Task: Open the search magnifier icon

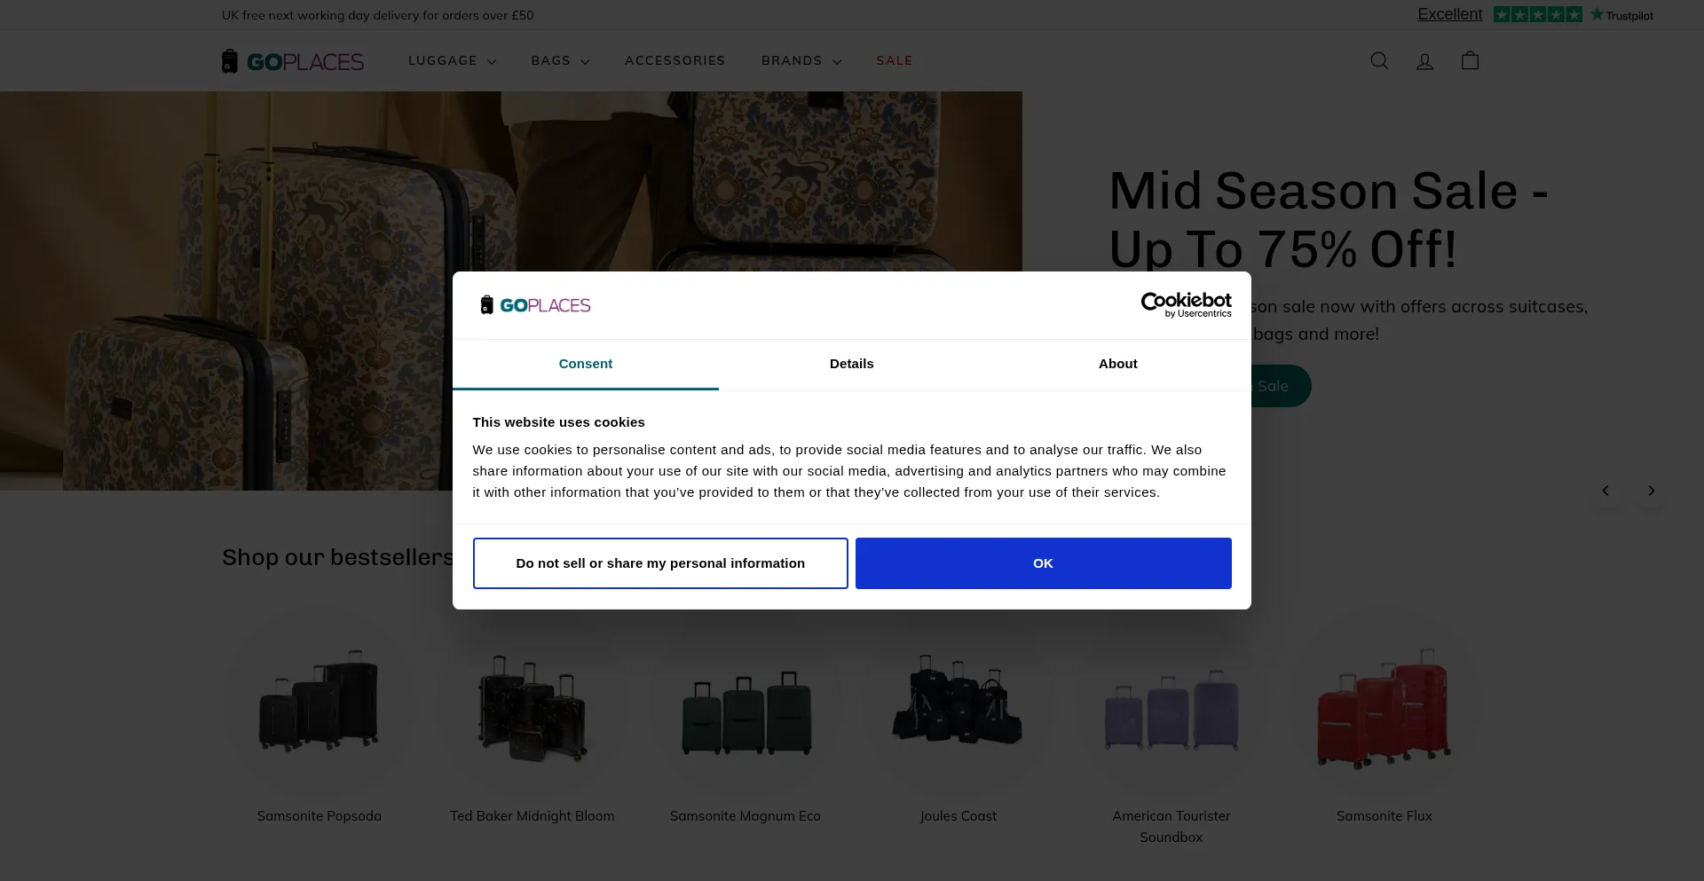Action: [x=1379, y=60]
